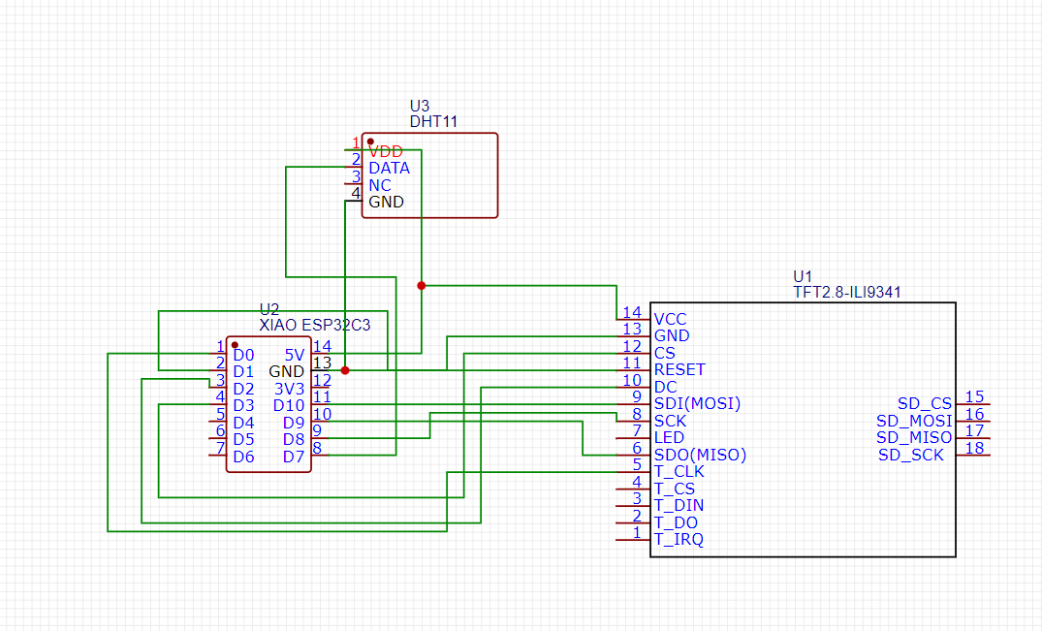This screenshot has height=631, width=1042.
Task: Click the DC pin label on TFT
Action: pos(665,387)
